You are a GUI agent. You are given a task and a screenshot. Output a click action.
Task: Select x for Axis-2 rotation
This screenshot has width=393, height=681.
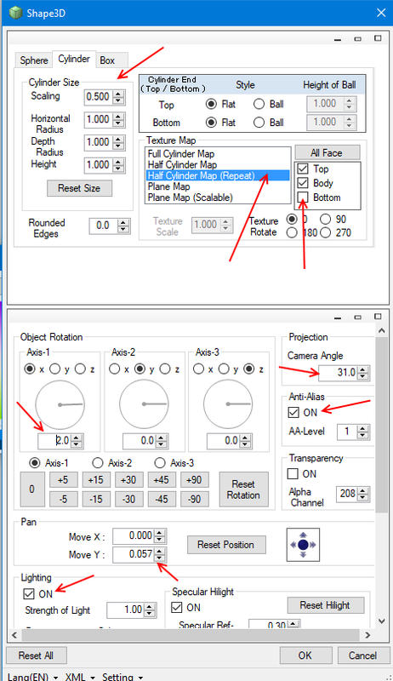[115, 369]
